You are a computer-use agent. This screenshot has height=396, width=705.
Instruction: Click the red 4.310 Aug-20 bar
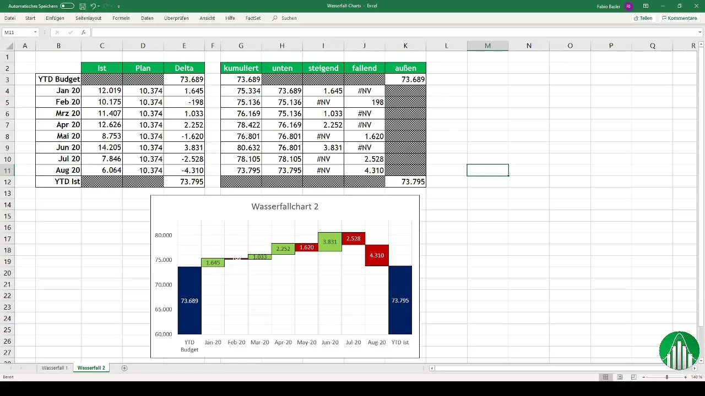(377, 255)
